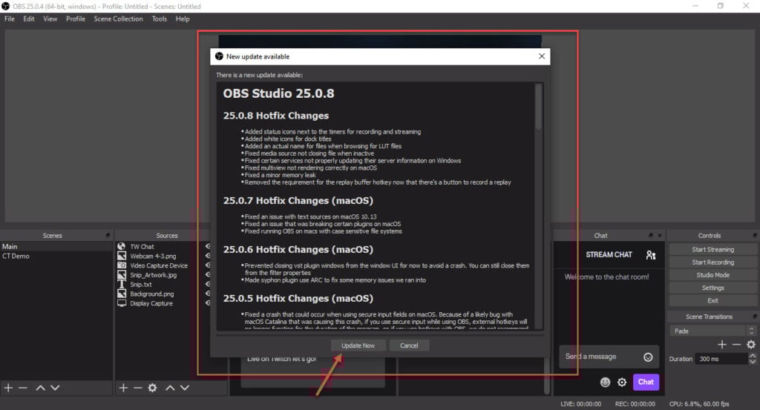This screenshot has width=760, height=410.
Task: Toggle visibility of Display Capture source
Action: click(x=208, y=303)
